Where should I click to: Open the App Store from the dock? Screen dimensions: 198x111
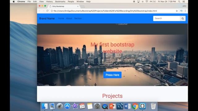[x=67, y=106]
